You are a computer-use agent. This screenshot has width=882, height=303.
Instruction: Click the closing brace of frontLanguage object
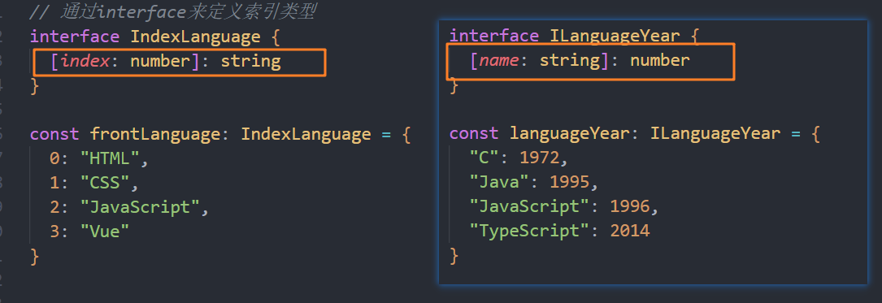(35, 257)
